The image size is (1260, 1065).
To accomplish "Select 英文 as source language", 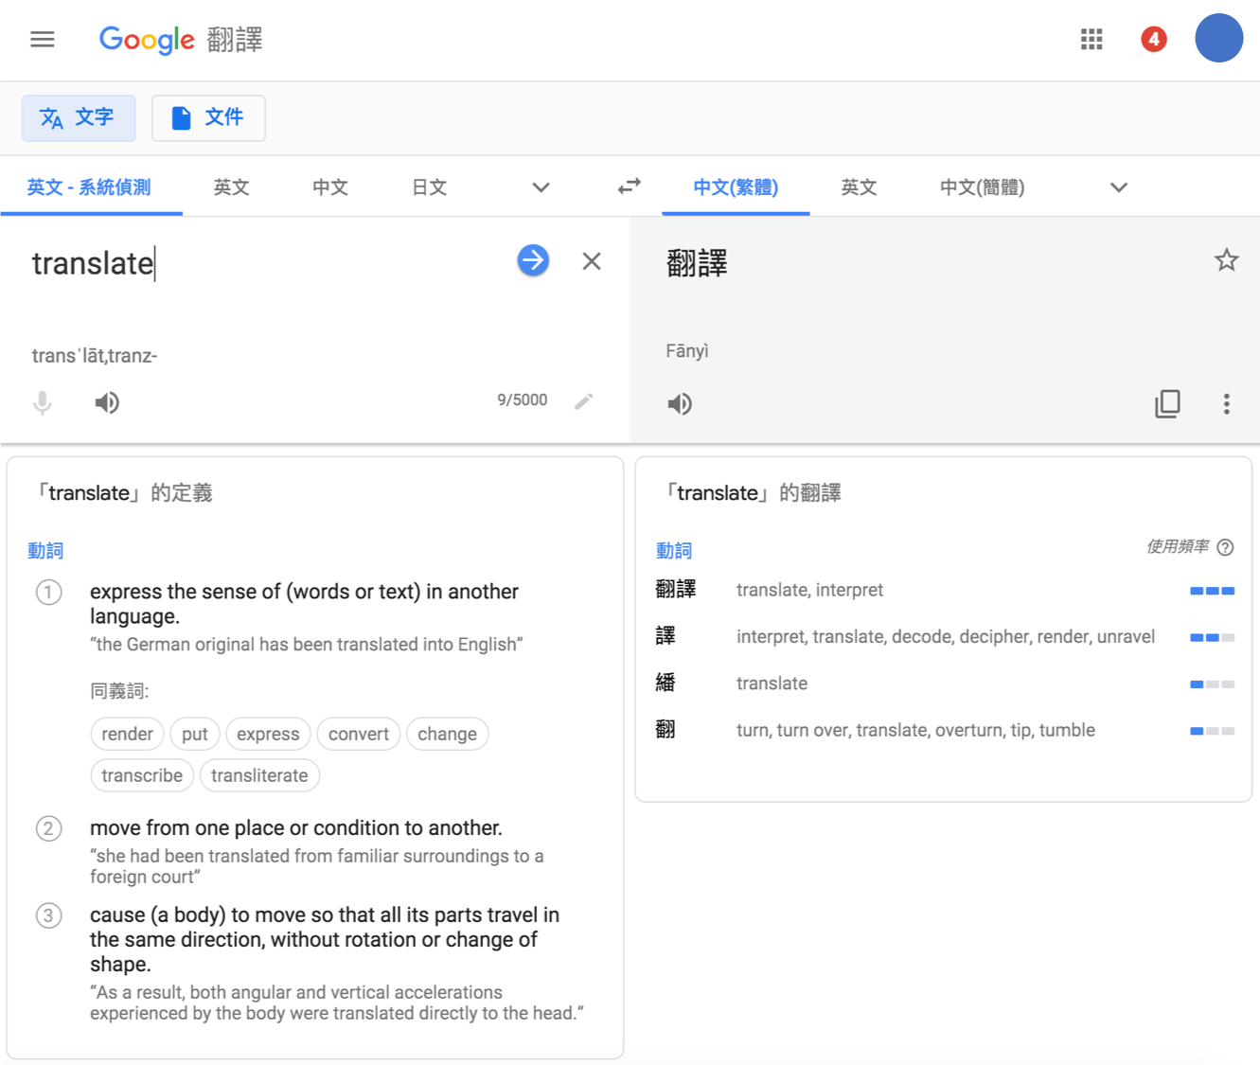I will point(231,187).
